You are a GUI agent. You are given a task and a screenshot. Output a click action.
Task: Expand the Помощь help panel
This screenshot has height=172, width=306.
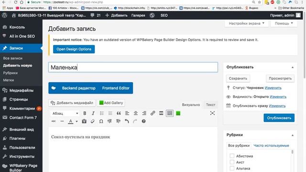284,23
